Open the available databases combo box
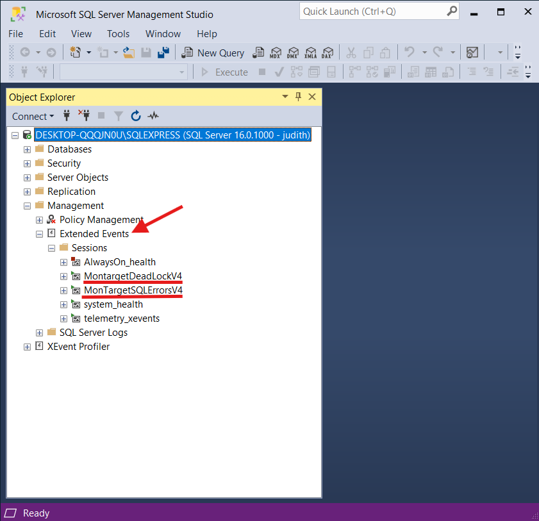 [x=123, y=72]
